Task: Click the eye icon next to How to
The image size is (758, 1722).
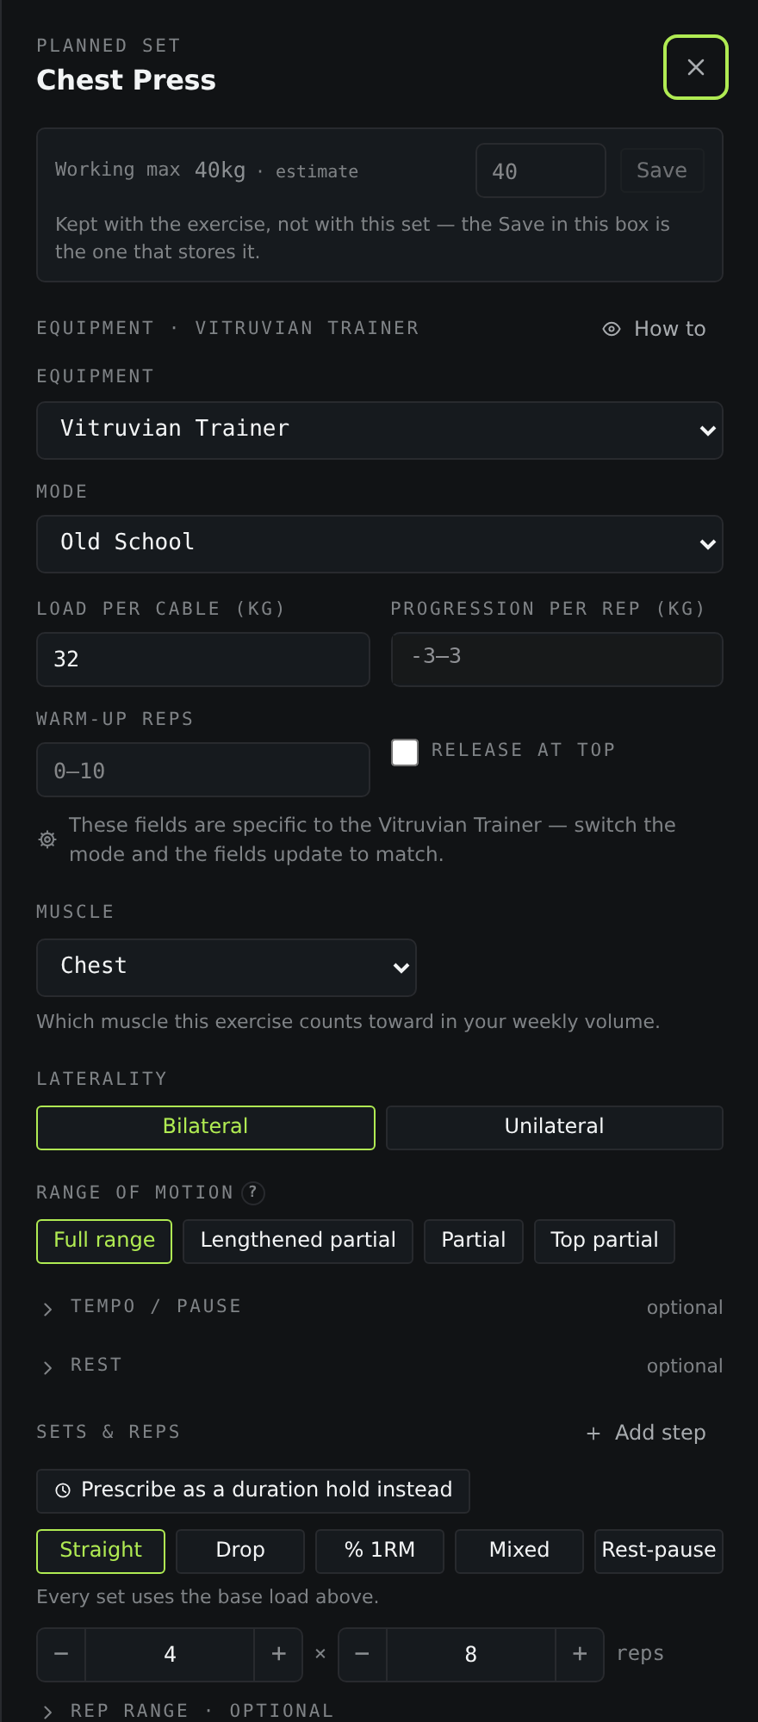Action: point(612,329)
